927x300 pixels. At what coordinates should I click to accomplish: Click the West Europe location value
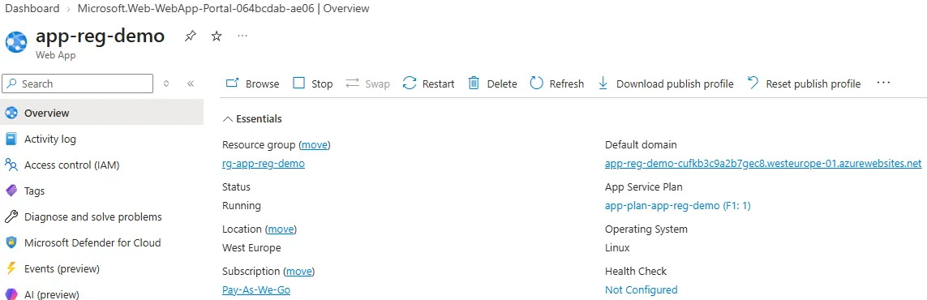point(252,248)
